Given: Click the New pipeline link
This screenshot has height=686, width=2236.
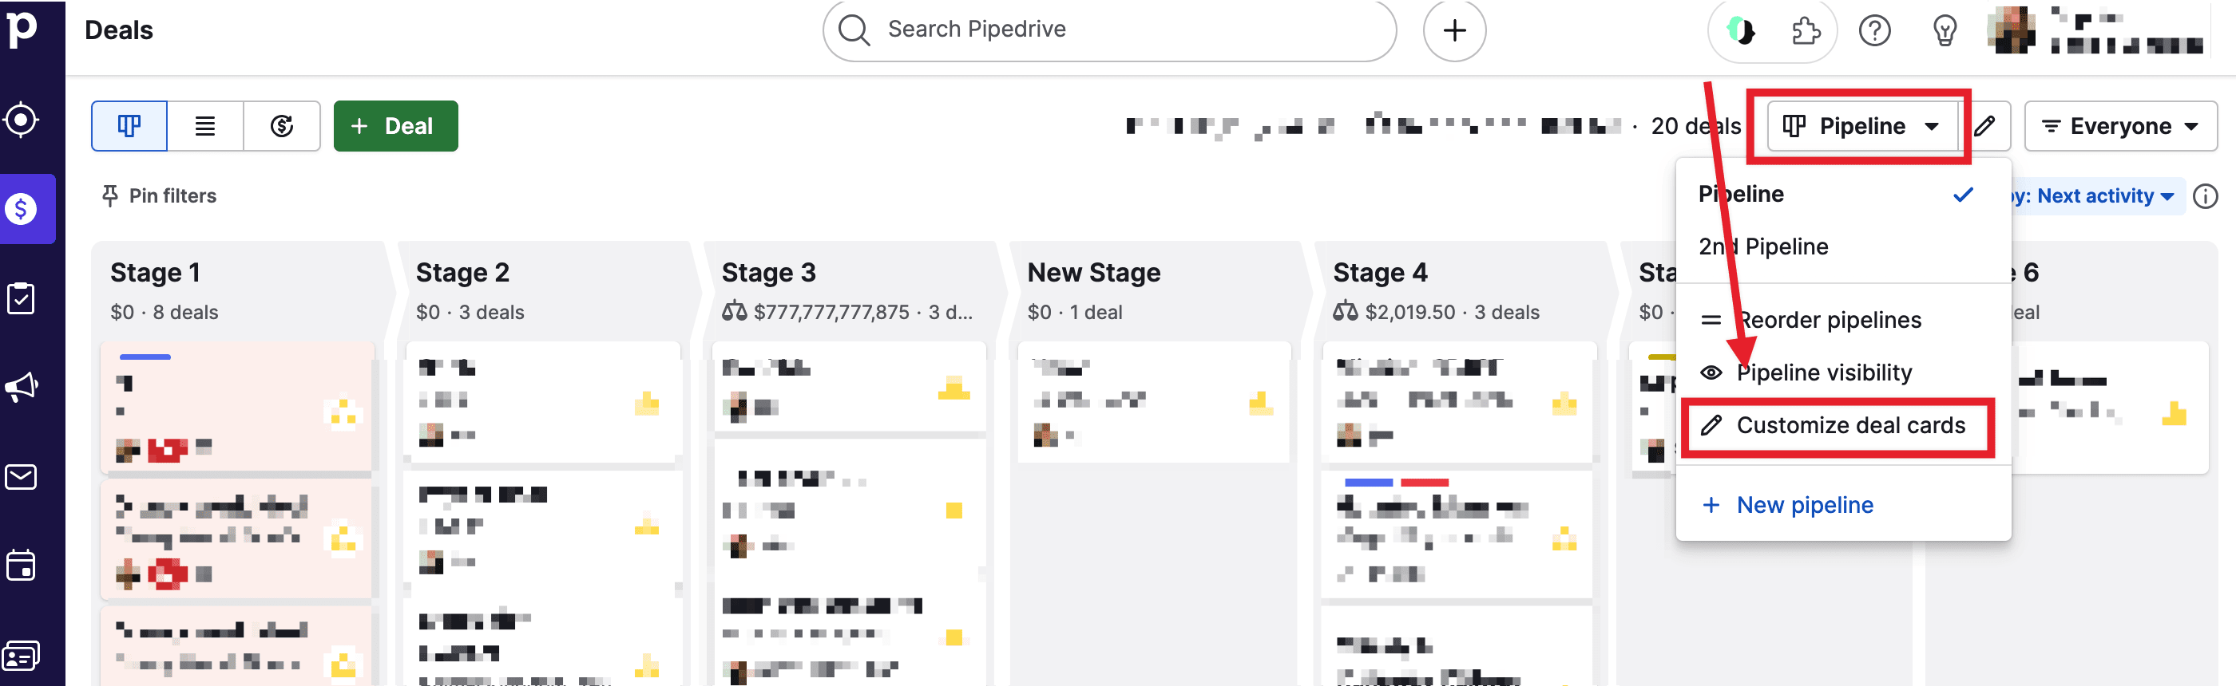Looking at the screenshot, I should pos(1804,505).
